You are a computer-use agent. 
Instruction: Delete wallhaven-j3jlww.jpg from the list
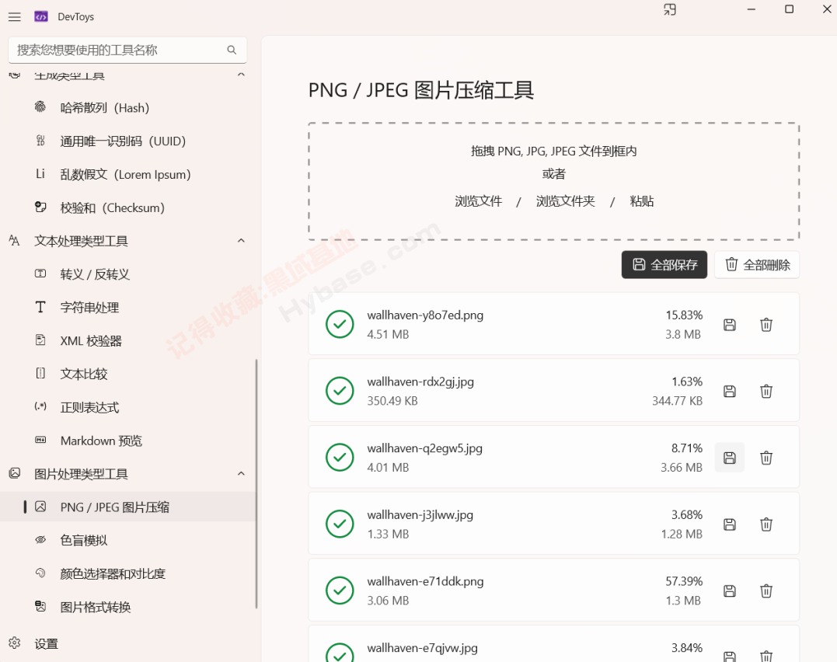pyautogui.click(x=766, y=524)
